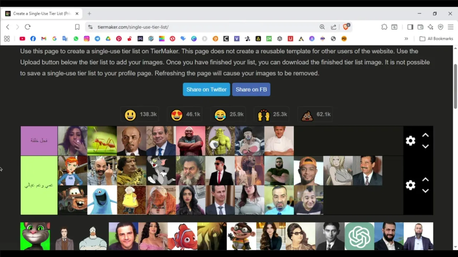Open the Brave VPN shield icon
Image resolution: width=458 pixels, height=257 pixels.
tap(440, 27)
